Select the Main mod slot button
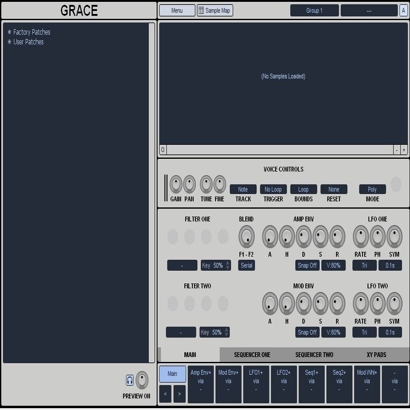The height and width of the screenshot is (410, 410). (x=173, y=374)
